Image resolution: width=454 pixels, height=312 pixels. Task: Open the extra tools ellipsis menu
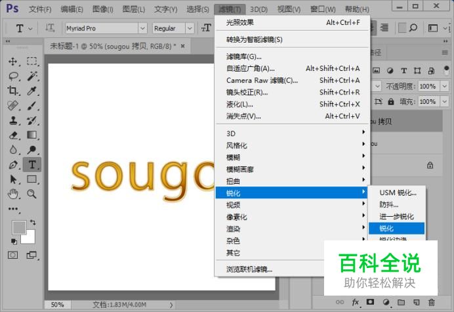point(13,209)
